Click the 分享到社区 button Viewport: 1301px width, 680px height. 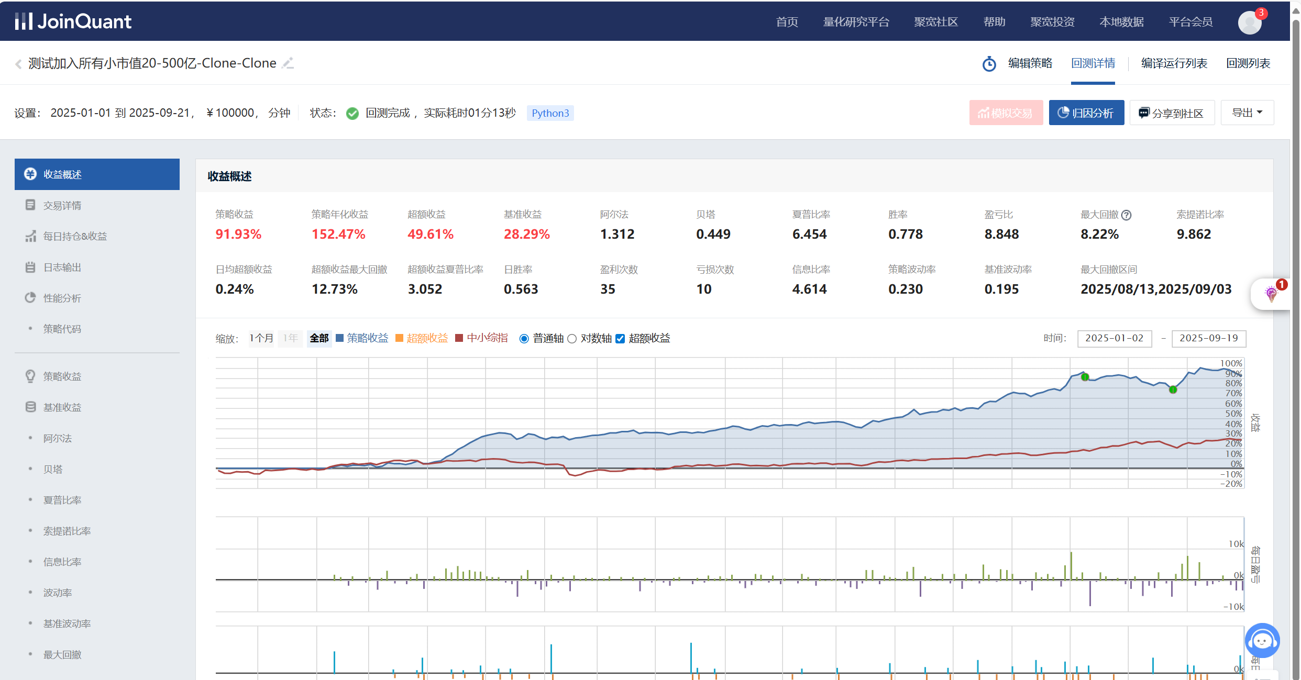pyautogui.click(x=1172, y=113)
